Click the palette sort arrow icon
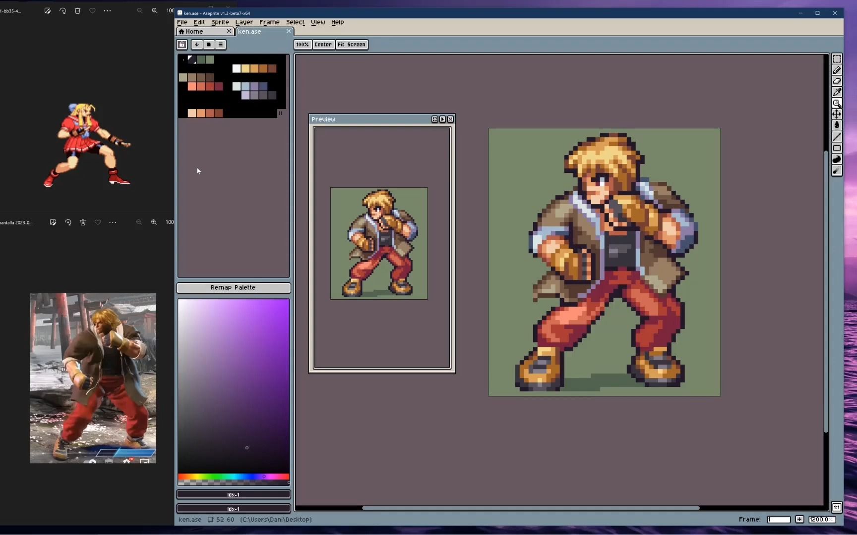The width and height of the screenshot is (857, 535). point(197,45)
